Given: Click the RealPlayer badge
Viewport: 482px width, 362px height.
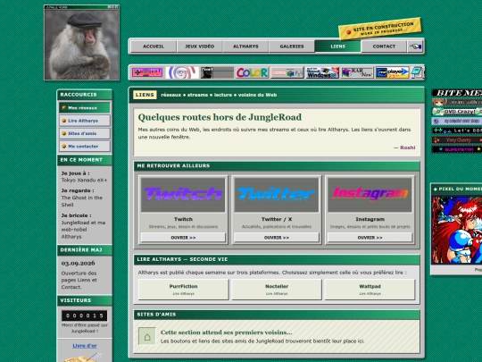Looking at the screenshot, I should (392, 72).
